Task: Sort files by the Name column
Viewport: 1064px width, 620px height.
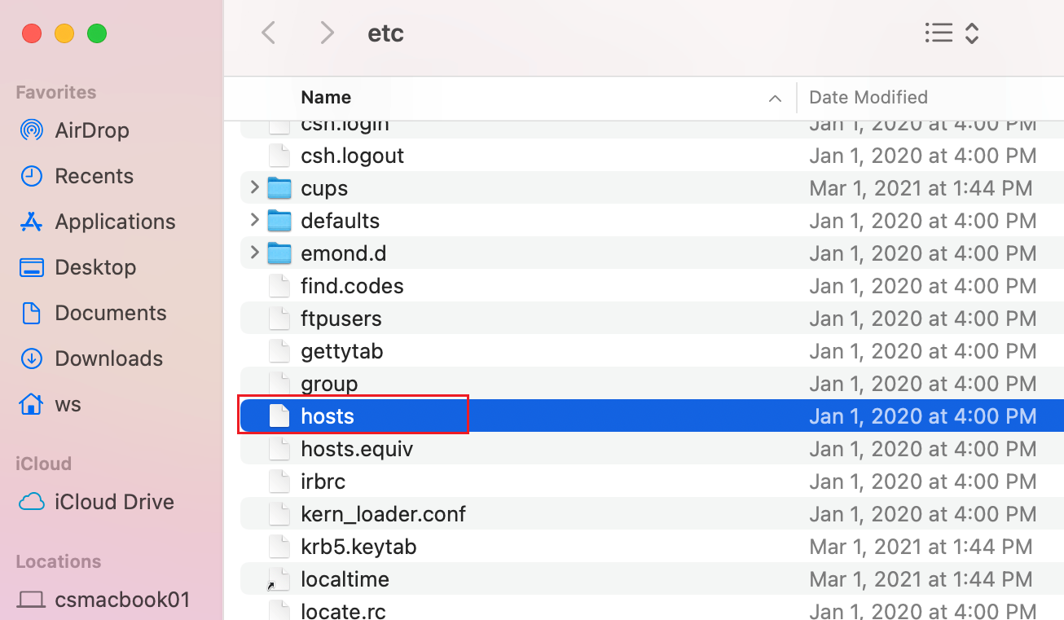Action: [326, 98]
